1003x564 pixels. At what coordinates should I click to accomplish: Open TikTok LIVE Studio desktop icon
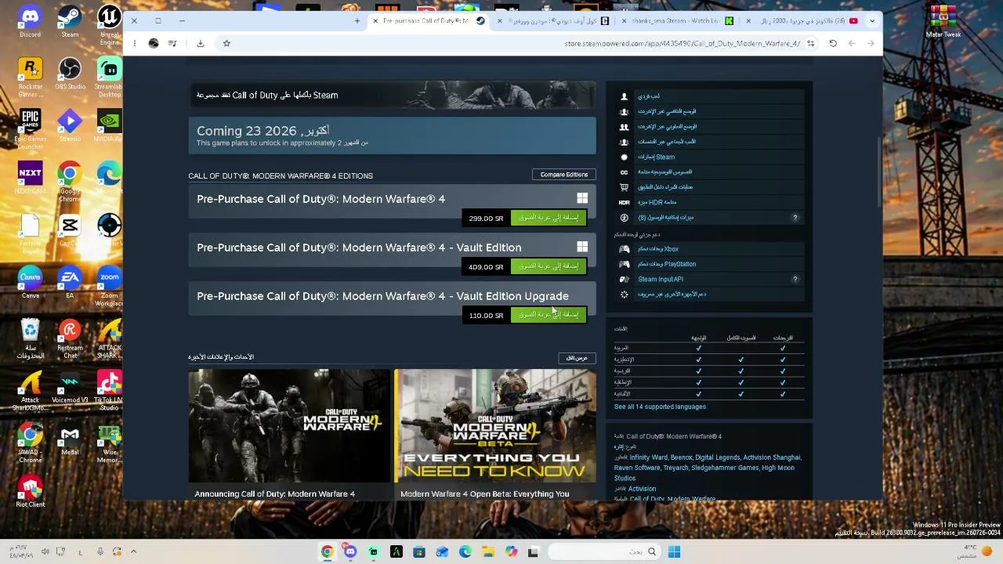[109, 391]
